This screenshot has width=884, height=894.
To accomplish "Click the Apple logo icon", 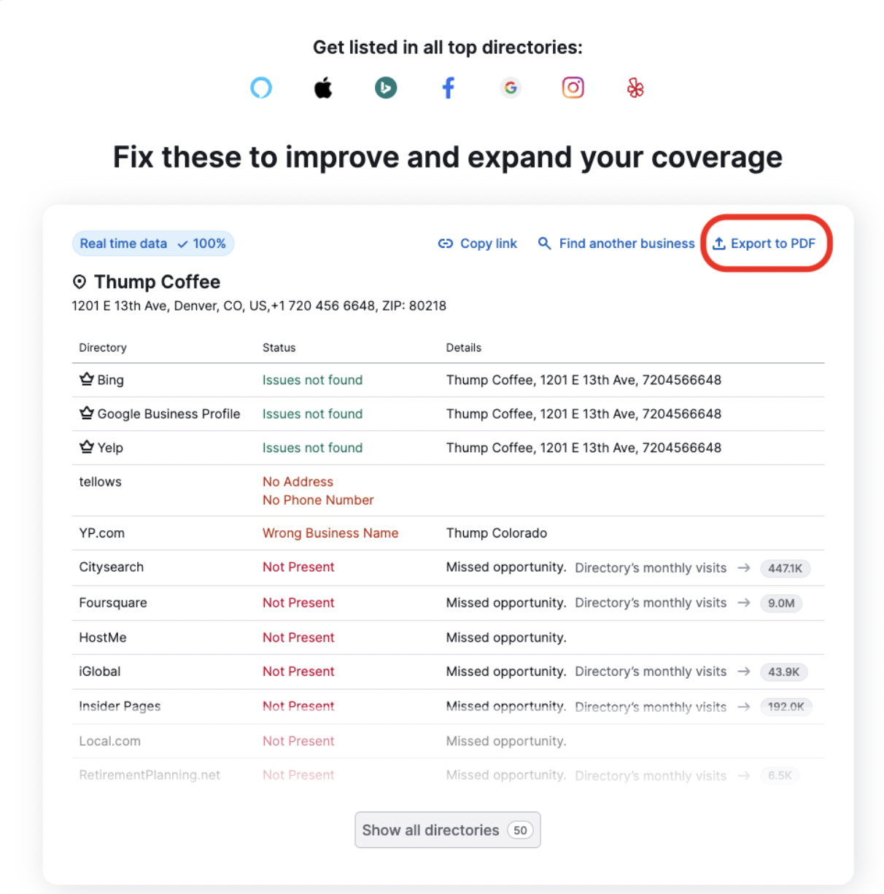I will 323,88.
